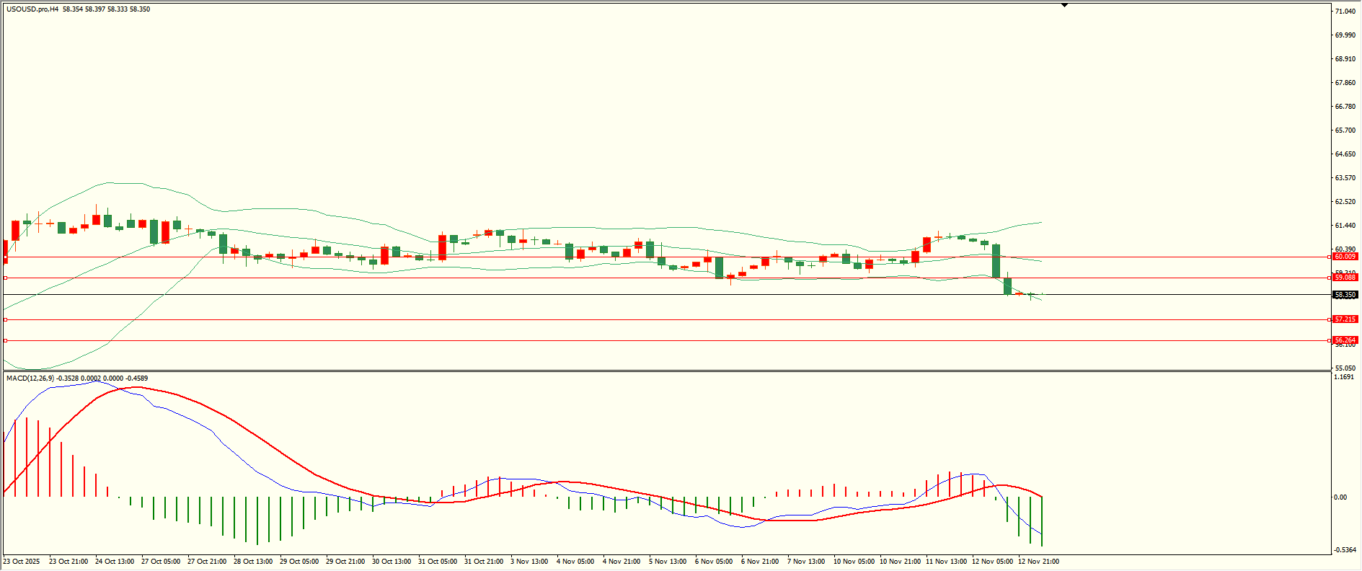The image size is (1362, 571).
Task: Select the right-end handle of the 57.215 line
Action: tap(1330, 319)
